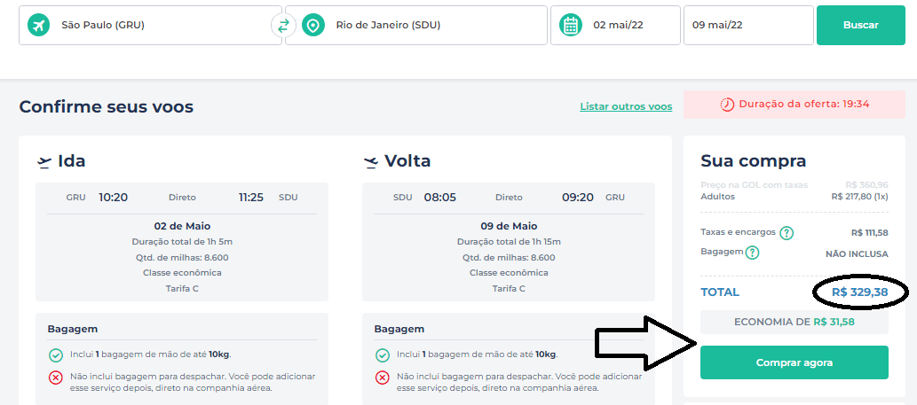Viewport: 917px width, 405px height.
Task: Open the Listar outros voos link
Action: tap(626, 107)
